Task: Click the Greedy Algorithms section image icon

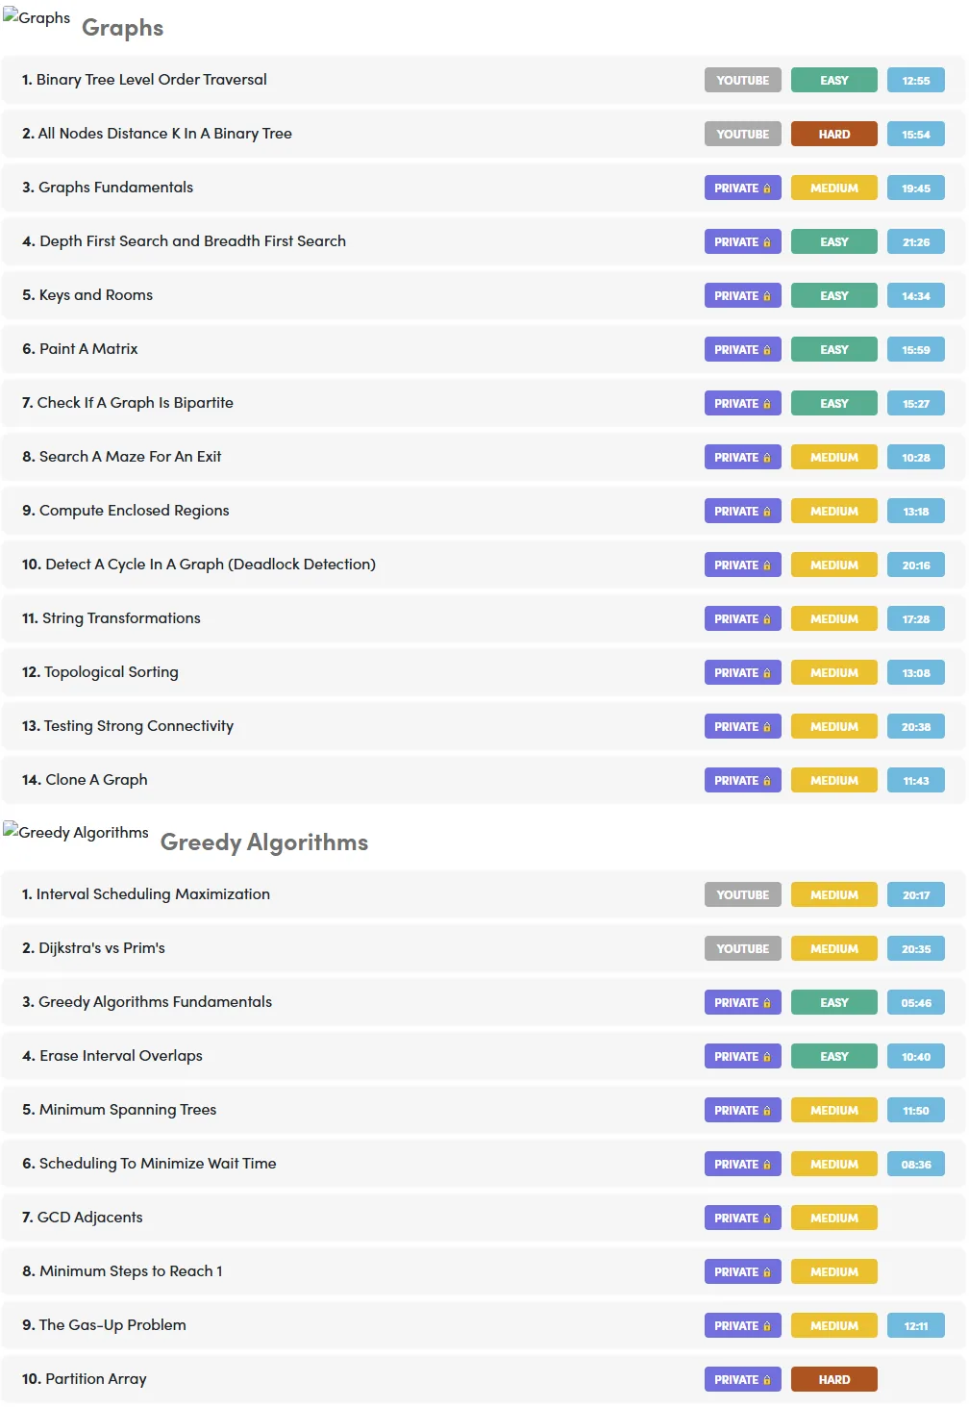Action: pos(76,832)
